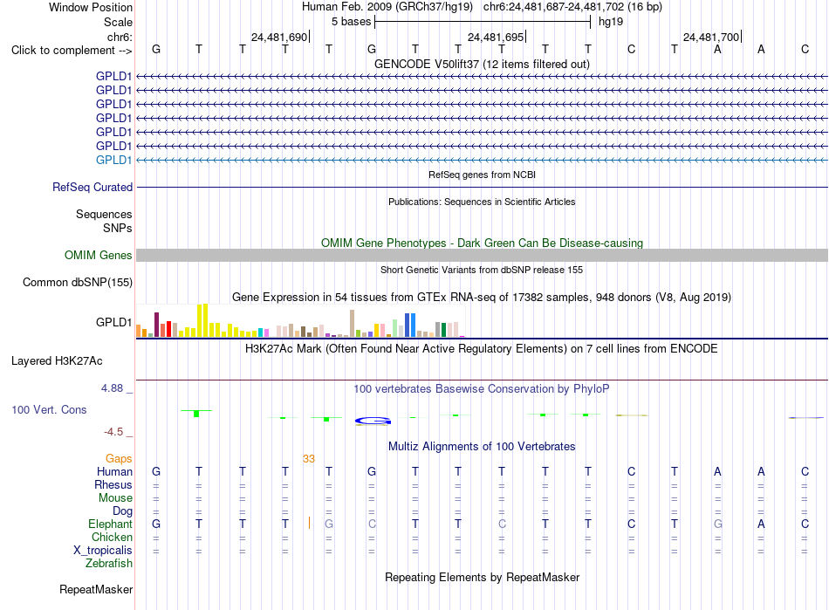Screen dimensions: 829x610
Task: Open Repeating Elements by RepeatMasker title
Action: pos(482,577)
